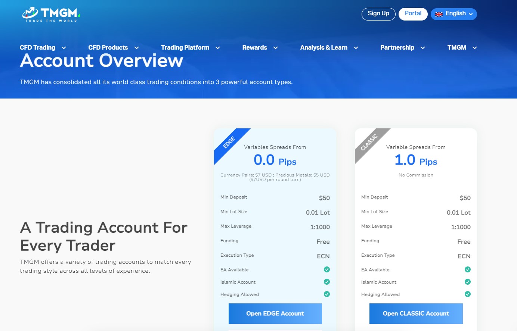Click Variable Spreads From label on CLASSIC
This screenshot has height=331, width=517.
coord(416,147)
